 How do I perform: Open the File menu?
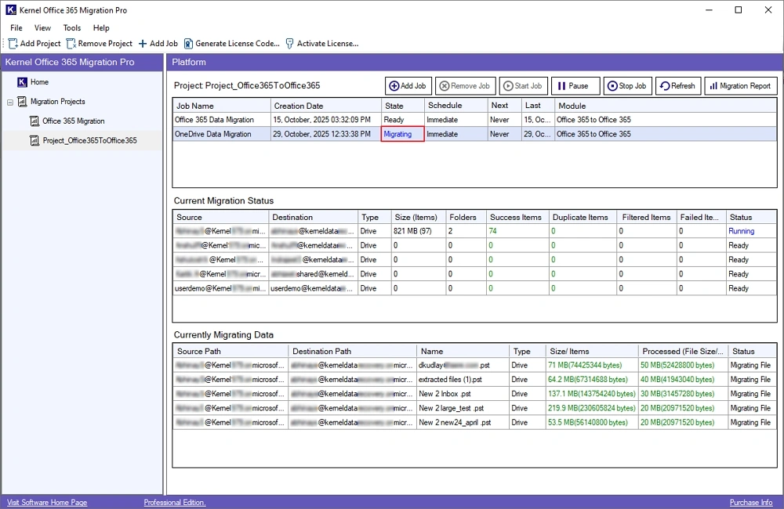click(16, 28)
